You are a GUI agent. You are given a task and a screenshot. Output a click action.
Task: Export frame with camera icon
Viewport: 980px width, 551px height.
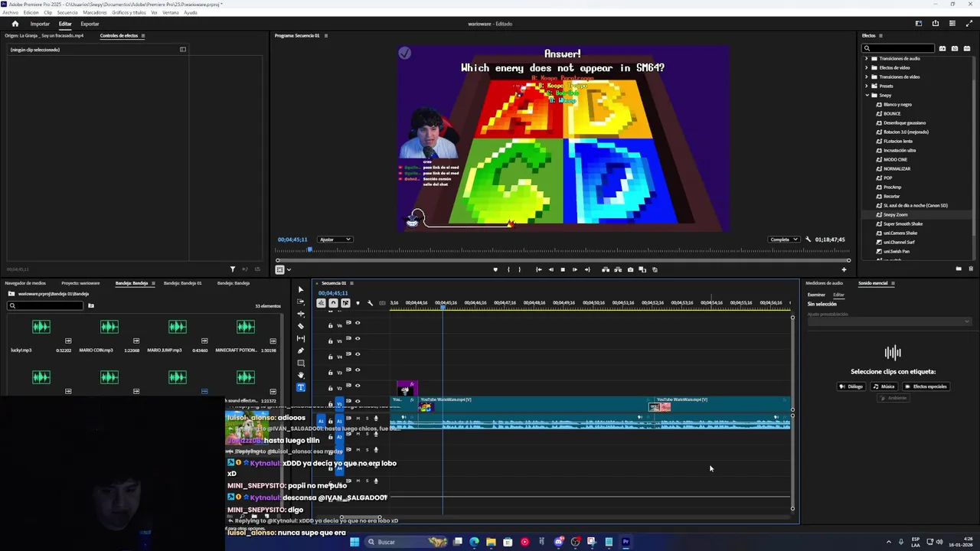pos(630,269)
